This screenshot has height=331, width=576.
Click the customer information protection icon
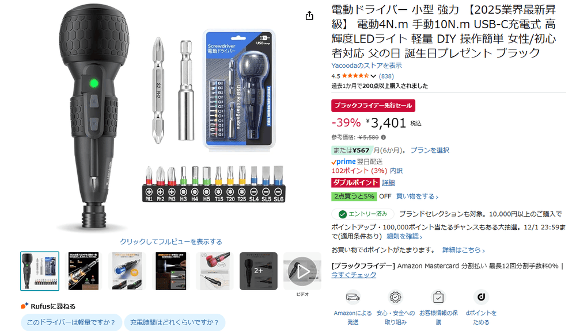tap(438, 297)
